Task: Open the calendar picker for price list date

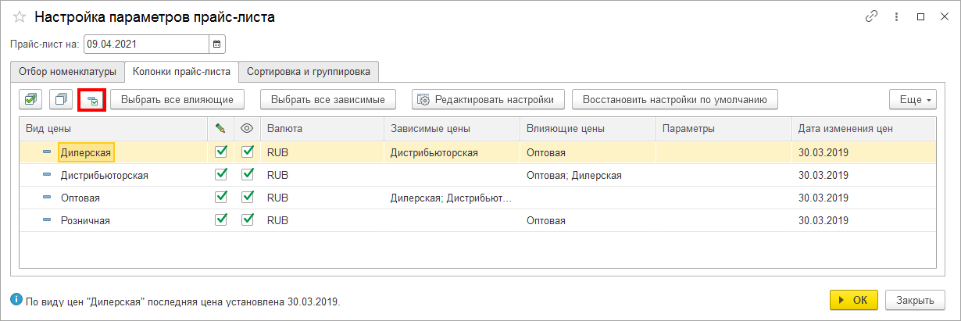Action: (217, 44)
